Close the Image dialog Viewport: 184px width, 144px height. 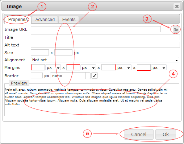pos(177,6)
